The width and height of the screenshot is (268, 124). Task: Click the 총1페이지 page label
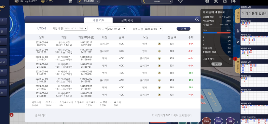tap(41, 115)
